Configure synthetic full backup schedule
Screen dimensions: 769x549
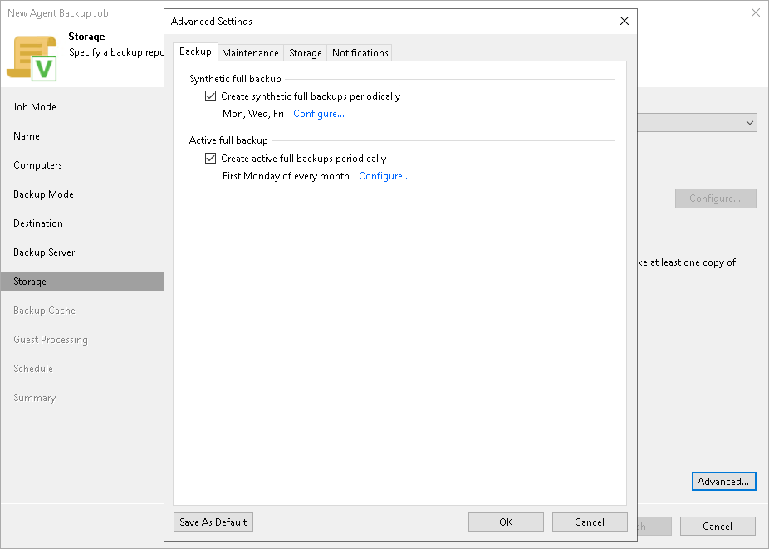click(318, 114)
